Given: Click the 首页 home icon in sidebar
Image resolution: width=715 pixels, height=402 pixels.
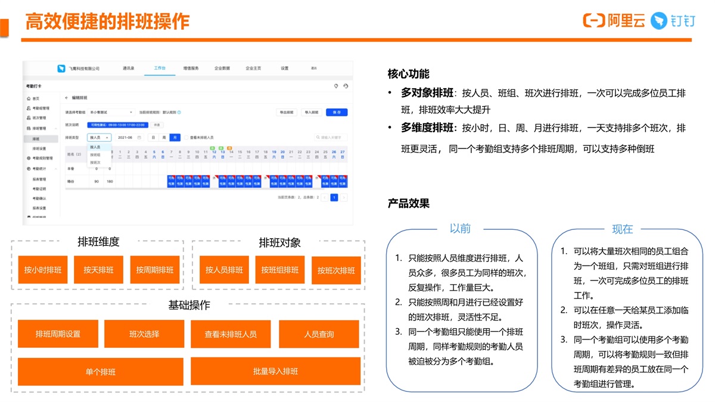Looking at the screenshot, I should [29, 98].
